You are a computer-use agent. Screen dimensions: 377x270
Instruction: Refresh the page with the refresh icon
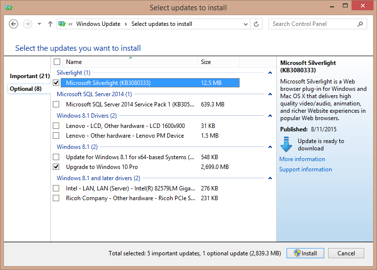[x=256, y=24]
